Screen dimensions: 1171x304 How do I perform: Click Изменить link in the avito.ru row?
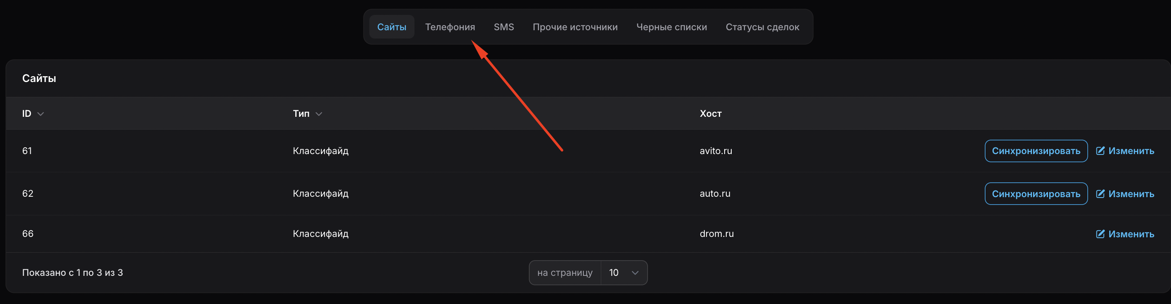click(1130, 151)
